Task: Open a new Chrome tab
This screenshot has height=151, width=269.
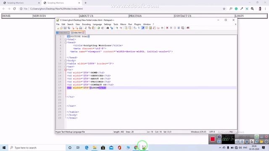Action: [85, 3]
